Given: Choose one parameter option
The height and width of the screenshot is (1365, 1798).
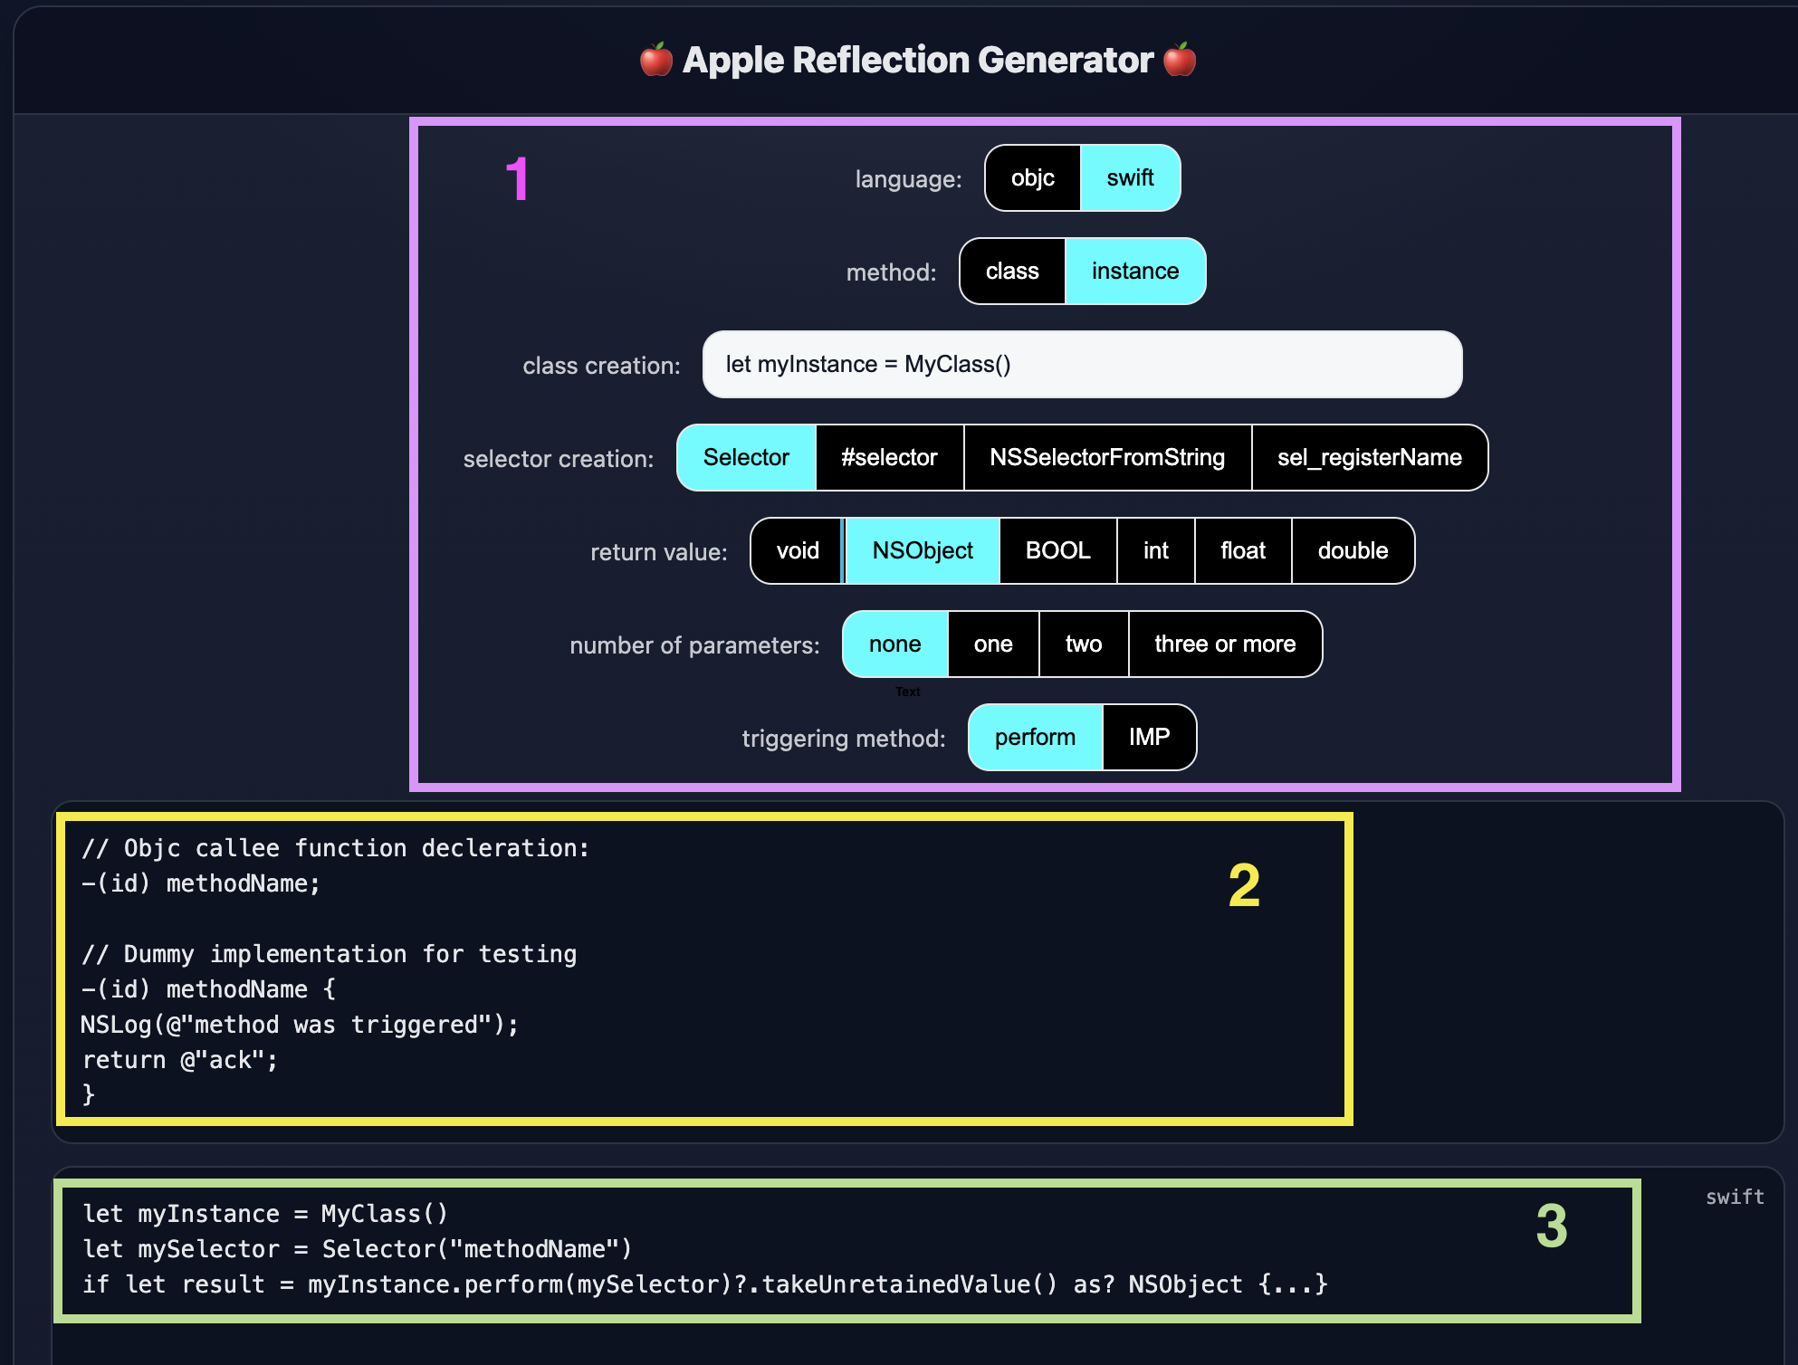Looking at the screenshot, I should coord(992,644).
